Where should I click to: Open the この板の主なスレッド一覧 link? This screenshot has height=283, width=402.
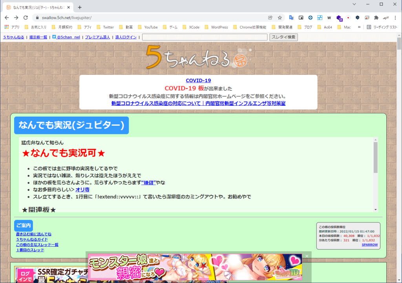[37, 245]
